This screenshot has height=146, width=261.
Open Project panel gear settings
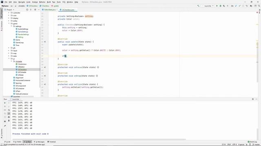pyautogui.click(x=35, y=10)
